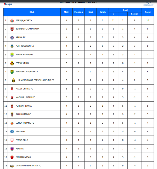Click the Persib Bandung logo icon

pyautogui.click(x=12, y=55)
